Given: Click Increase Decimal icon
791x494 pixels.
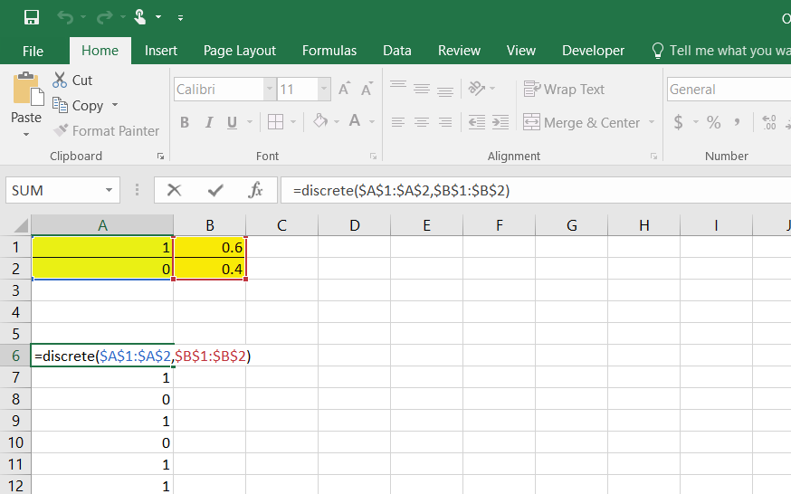Looking at the screenshot, I should tap(768, 122).
